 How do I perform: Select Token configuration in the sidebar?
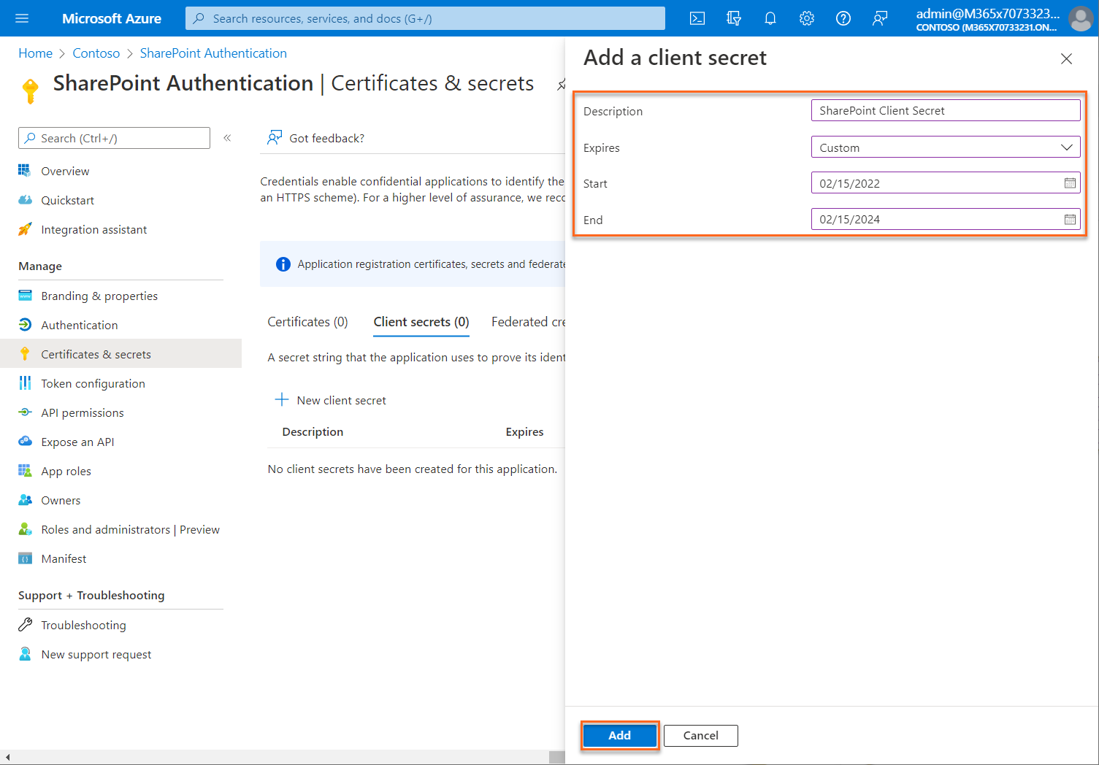(93, 382)
